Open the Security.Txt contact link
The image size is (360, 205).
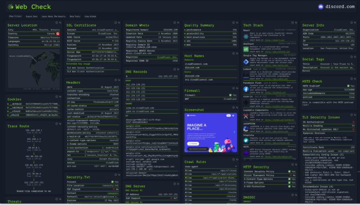point(113,193)
